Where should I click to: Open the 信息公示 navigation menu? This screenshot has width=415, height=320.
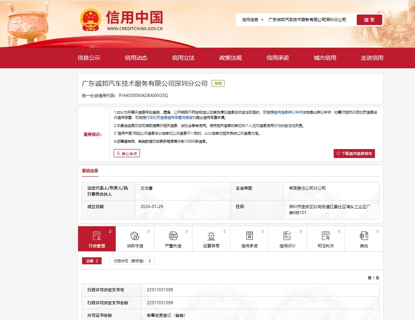89,58
